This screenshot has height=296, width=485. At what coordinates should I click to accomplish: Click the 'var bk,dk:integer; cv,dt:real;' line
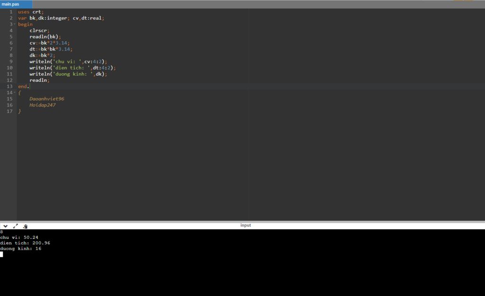pos(61,18)
